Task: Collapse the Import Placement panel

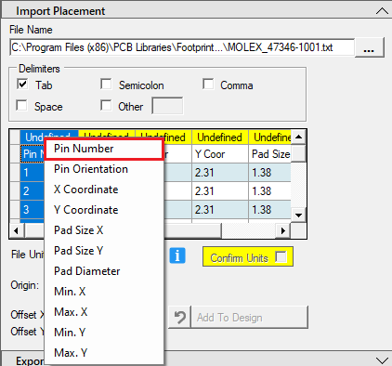Action: click(x=382, y=11)
